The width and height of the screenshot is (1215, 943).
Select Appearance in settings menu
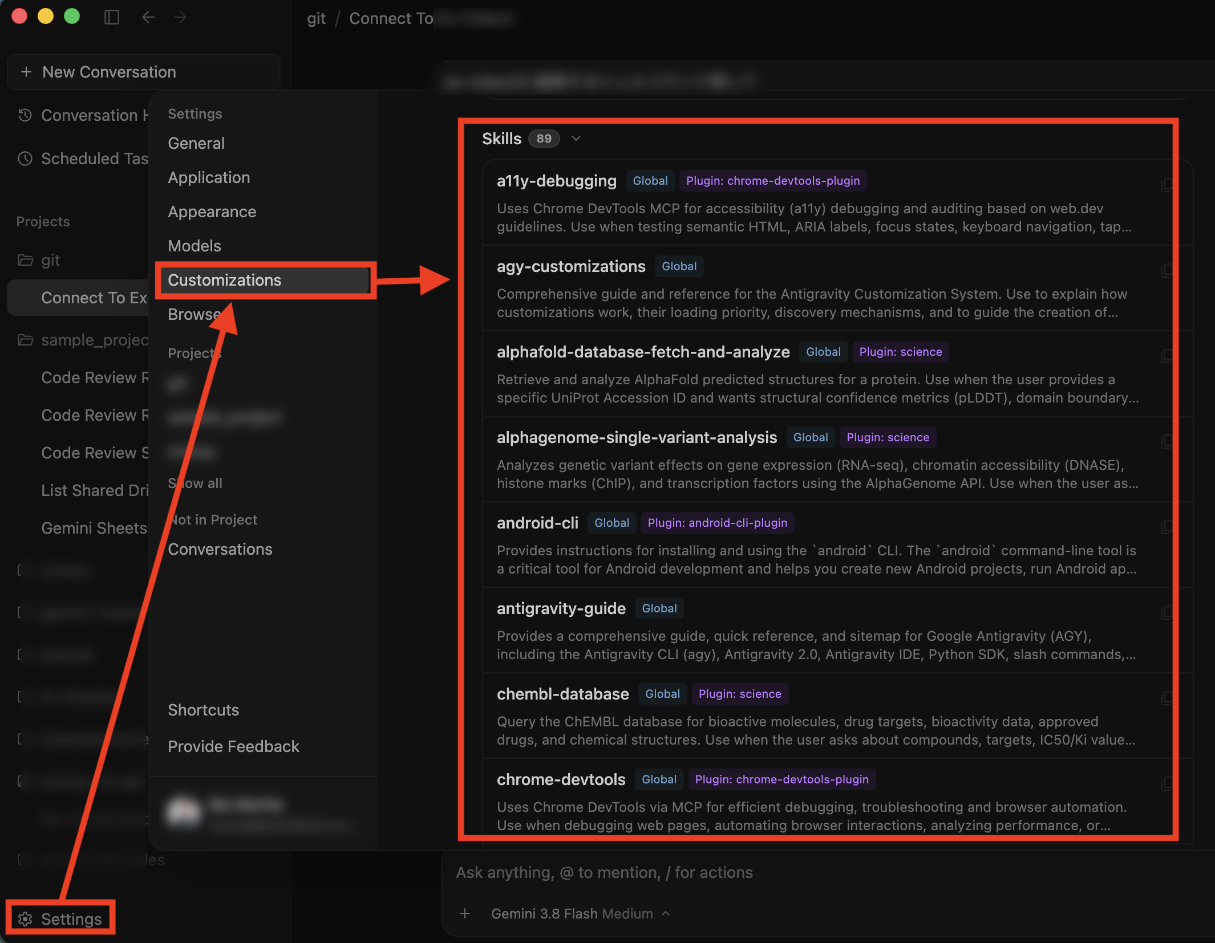pos(212,212)
